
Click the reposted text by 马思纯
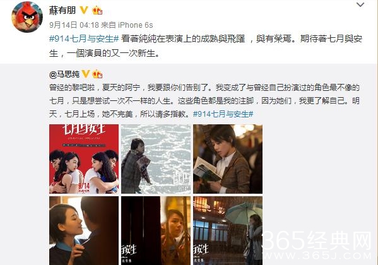[x=204, y=100]
